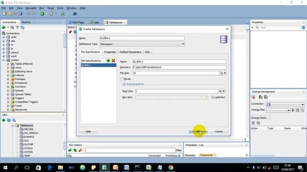Viewport: 307px width, 172px height.
Task: Open the Navigate menu
Action: [31, 8]
